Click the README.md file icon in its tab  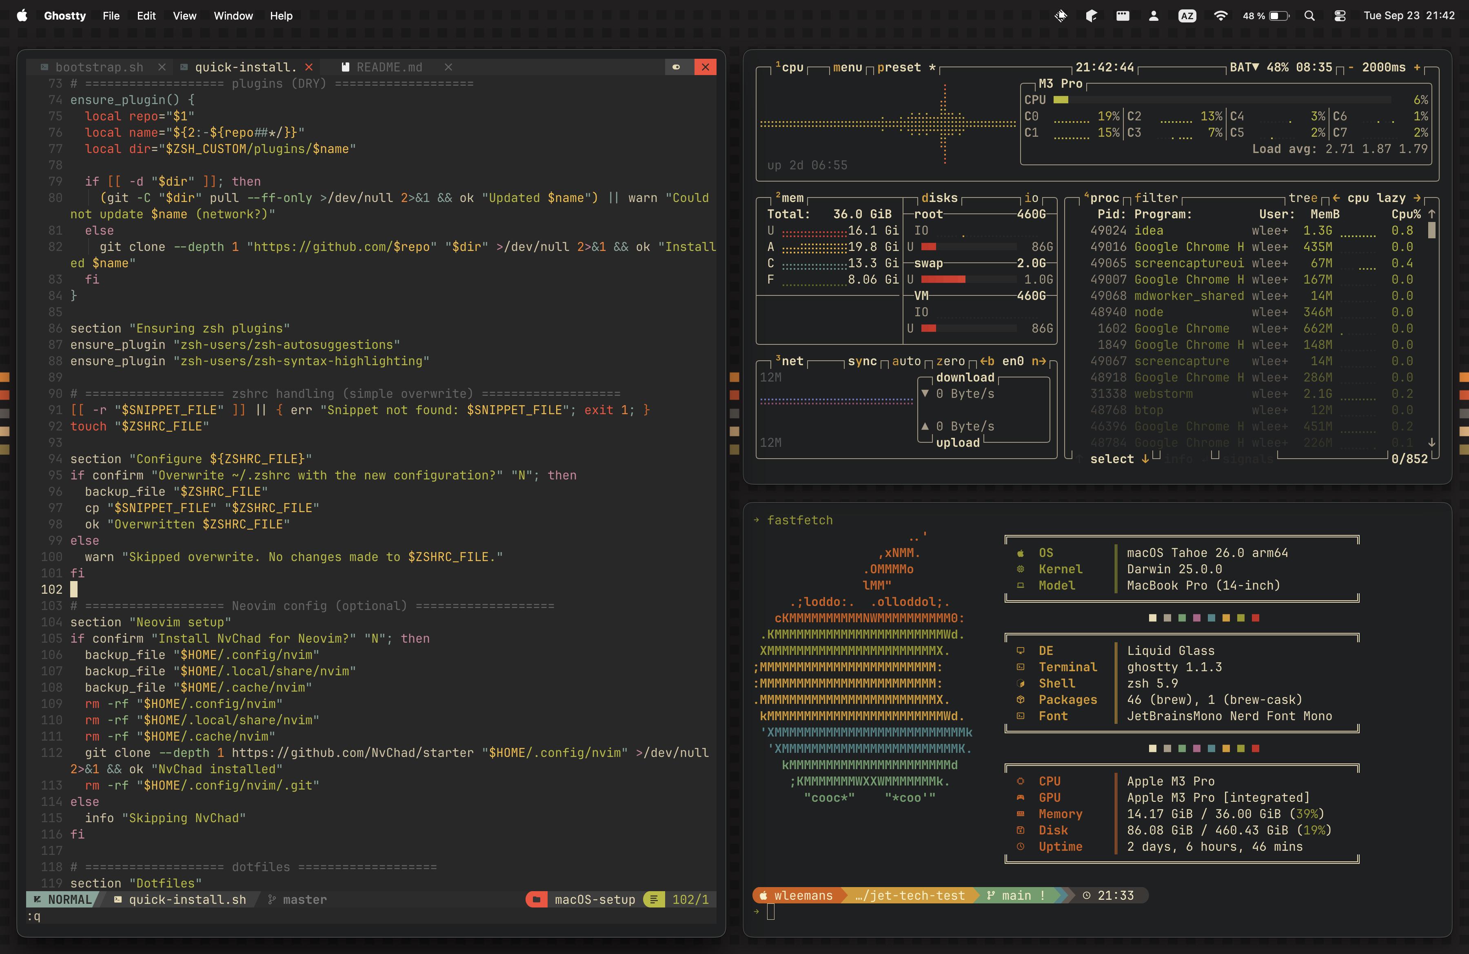tap(346, 67)
